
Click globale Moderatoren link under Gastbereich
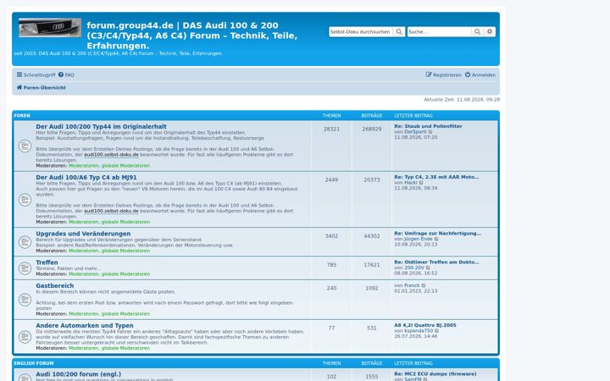[x=125, y=314]
